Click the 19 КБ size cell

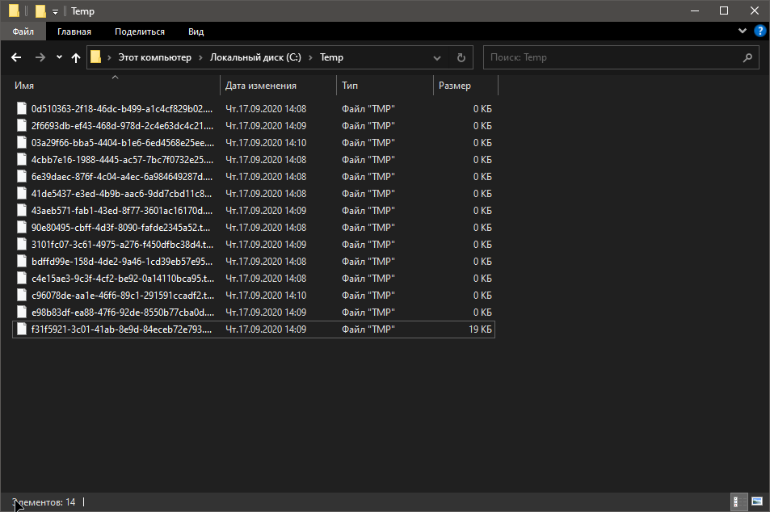click(x=480, y=329)
